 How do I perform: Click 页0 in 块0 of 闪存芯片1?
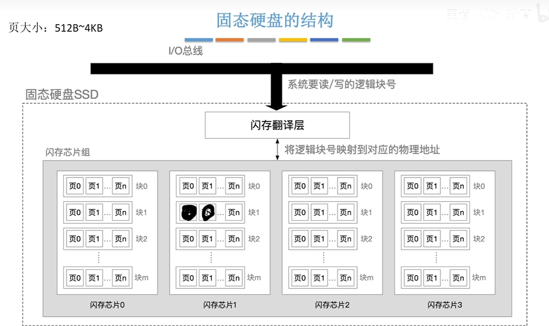click(188, 186)
